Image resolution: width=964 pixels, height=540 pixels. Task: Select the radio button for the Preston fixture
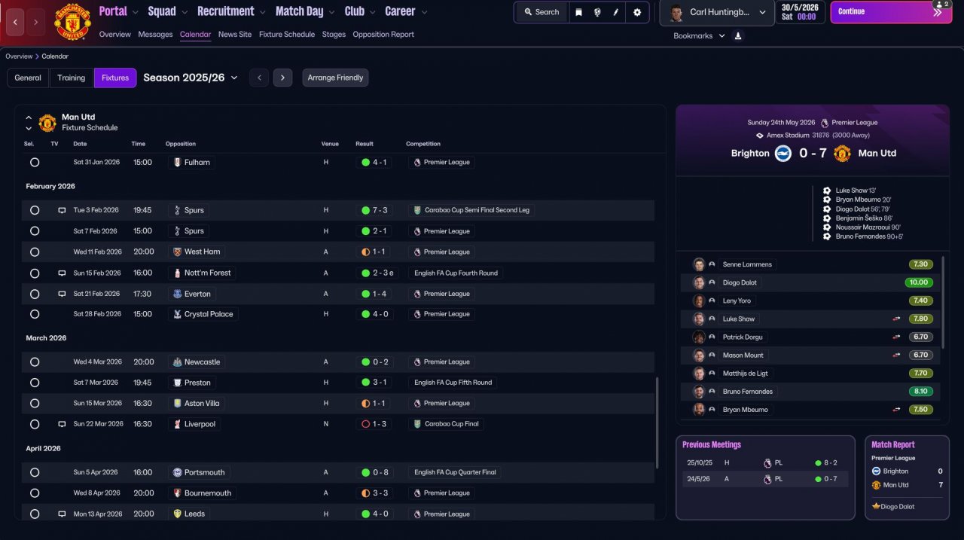click(35, 383)
